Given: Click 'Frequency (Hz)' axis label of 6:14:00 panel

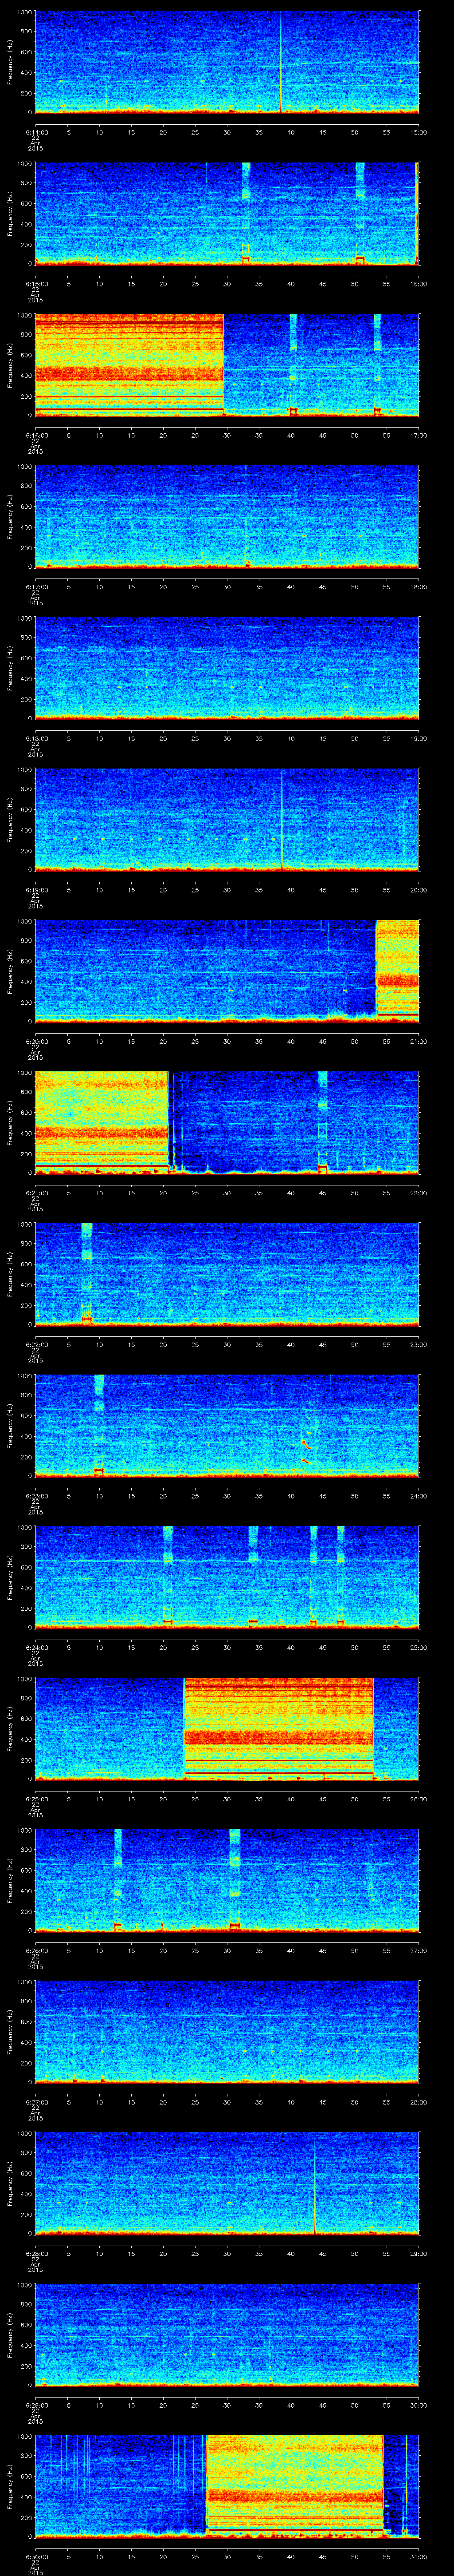Looking at the screenshot, I should [x=10, y=62].
